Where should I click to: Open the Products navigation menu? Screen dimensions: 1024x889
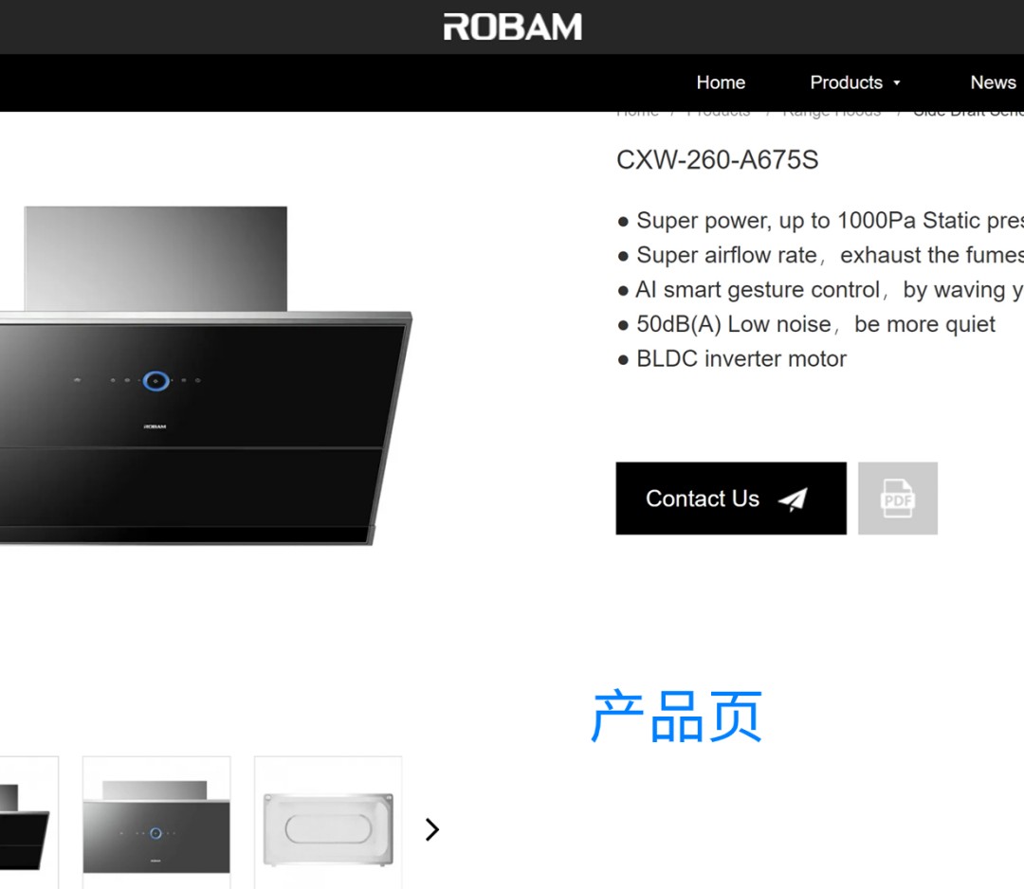point(847,82)
